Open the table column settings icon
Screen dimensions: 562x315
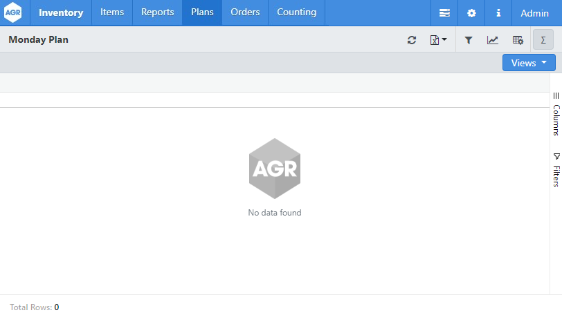(518, 40)
